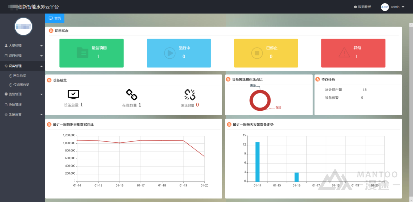The height and width of the screenshot is (202, 413).
Task: Click the 已停止 stop icon
Action: (257, 53)
